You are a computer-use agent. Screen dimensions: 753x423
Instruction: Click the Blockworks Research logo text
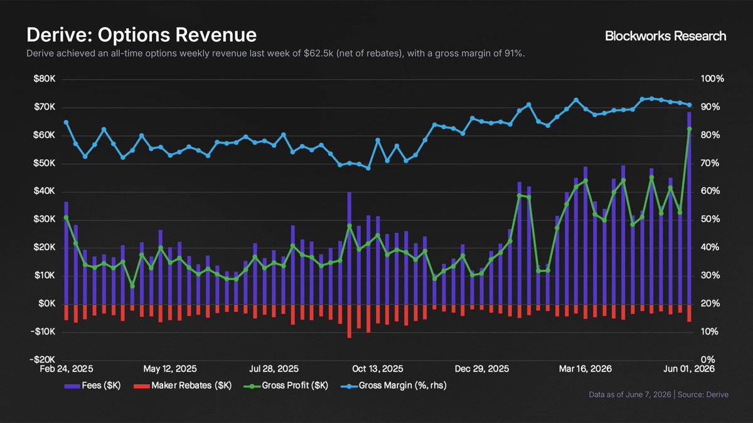(x=665, y=36)
